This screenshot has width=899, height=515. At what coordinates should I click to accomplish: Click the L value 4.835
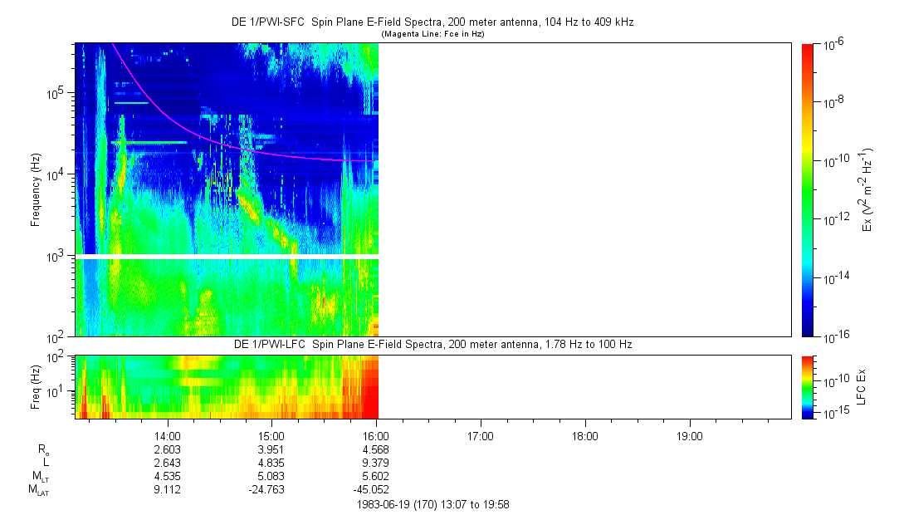coord(271,462)
